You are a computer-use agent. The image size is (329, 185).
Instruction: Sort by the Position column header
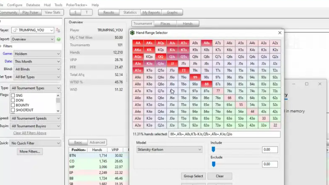click(x=78, y=150)
